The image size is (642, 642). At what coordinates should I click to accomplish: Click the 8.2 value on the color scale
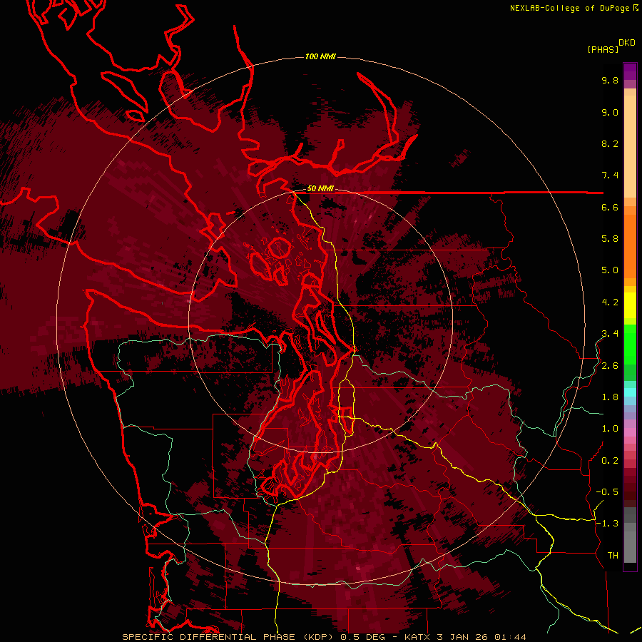pos(610,144)
